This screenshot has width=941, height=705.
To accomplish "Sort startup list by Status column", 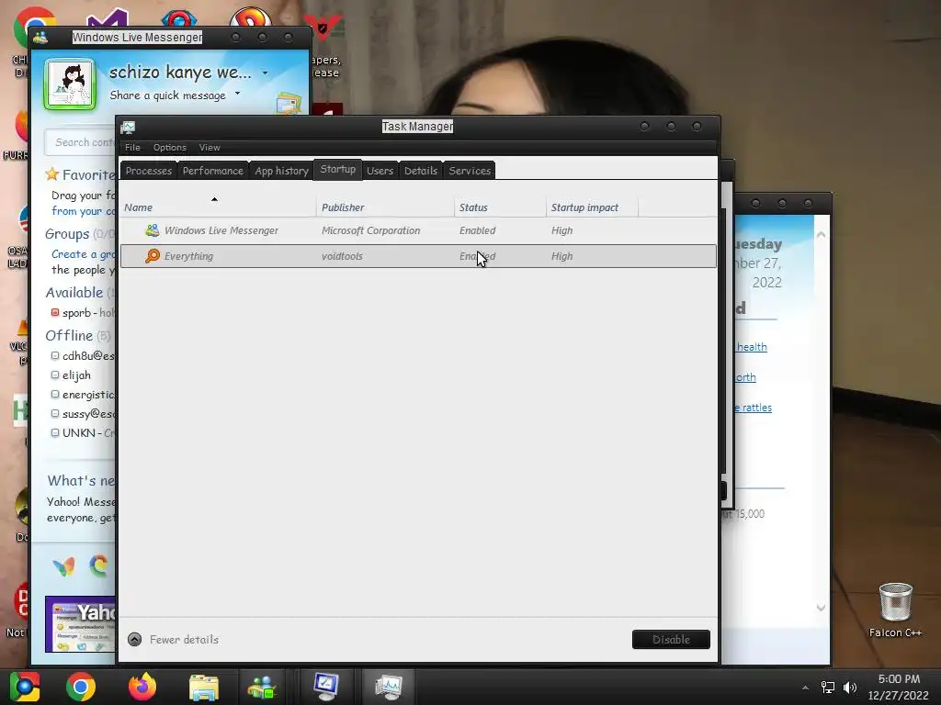I will [x=501, y=207].
